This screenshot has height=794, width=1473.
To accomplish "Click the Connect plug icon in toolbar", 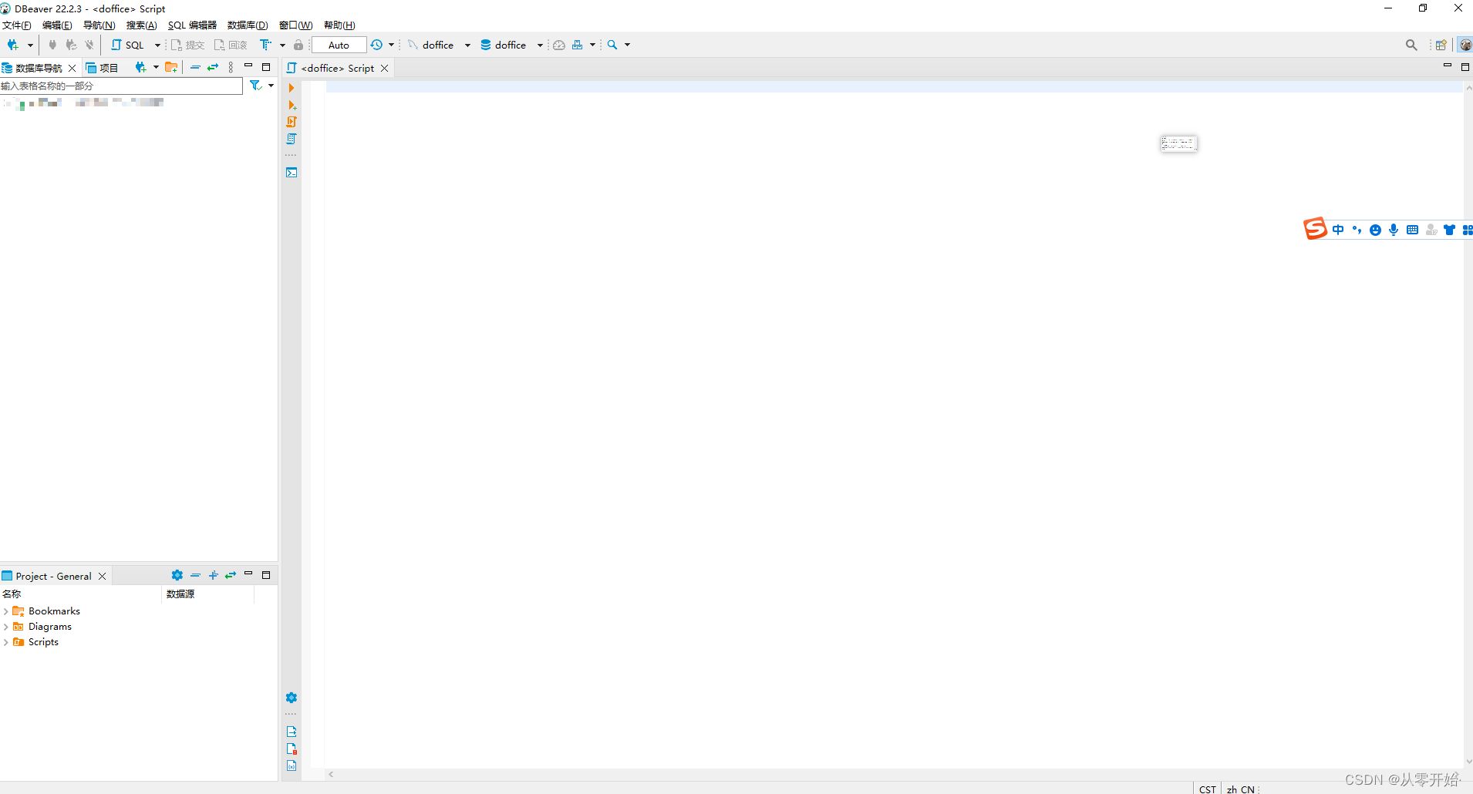I will 52,45.
